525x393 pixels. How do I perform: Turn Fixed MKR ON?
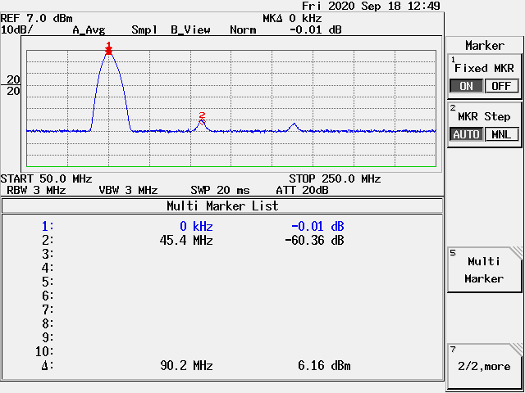[466, 86]
